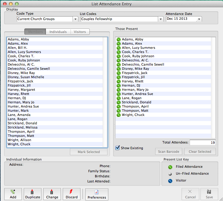Switch to the Individuals tab
This screenshot has width=223, height=201.
pyautogui.click(x=58, y=32)
